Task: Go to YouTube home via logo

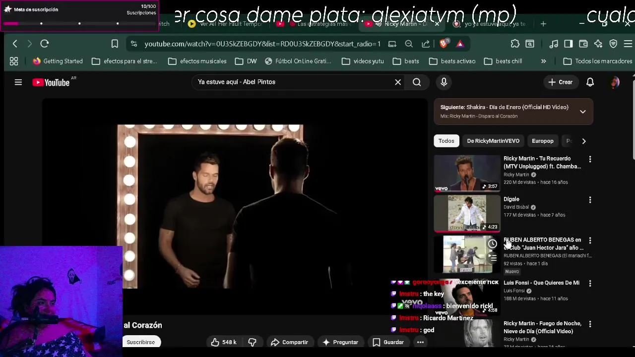Action: (51, 82)
